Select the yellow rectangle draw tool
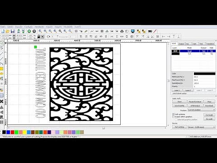 [x=1, y=69]
